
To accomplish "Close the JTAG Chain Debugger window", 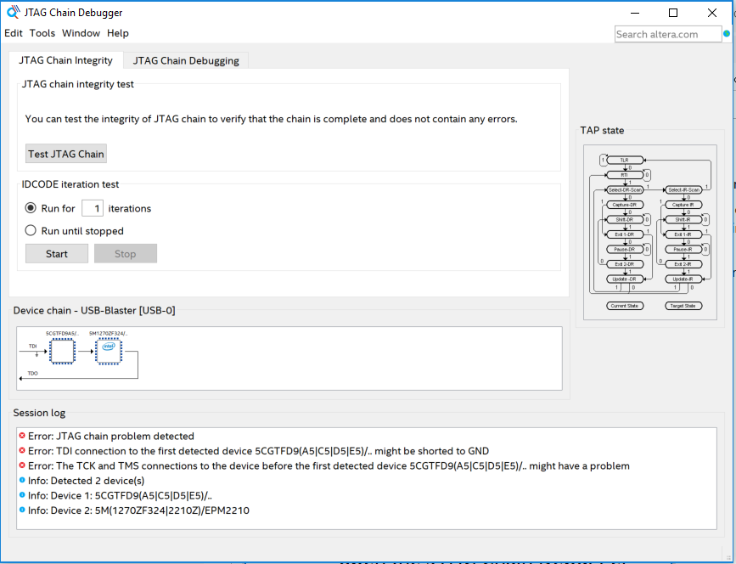I will coord(712,13).
